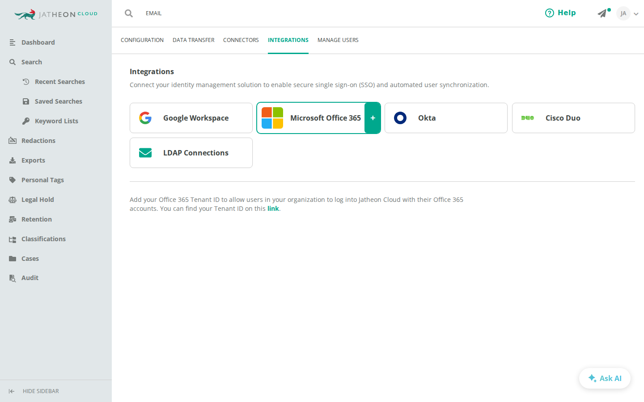644x402 pixels.
Task: Click the JA user avatar
Action: click(x=623, y=13)
